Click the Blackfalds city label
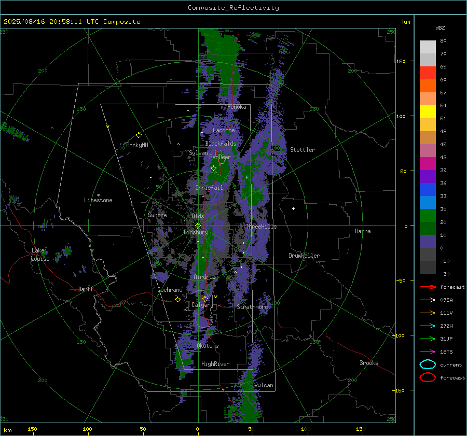This screenshot has width=467, height=436. [221, 144]
